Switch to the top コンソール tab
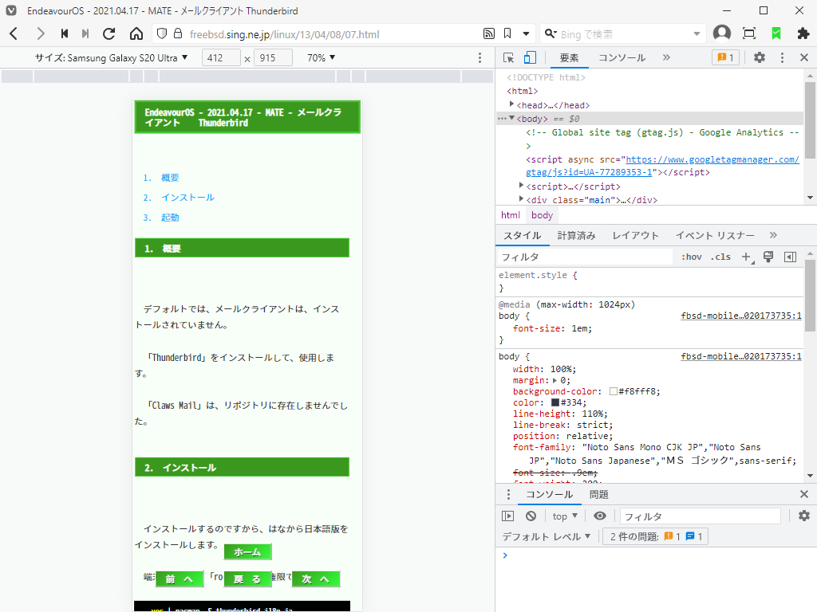The image size is (817, 612). 622,57
